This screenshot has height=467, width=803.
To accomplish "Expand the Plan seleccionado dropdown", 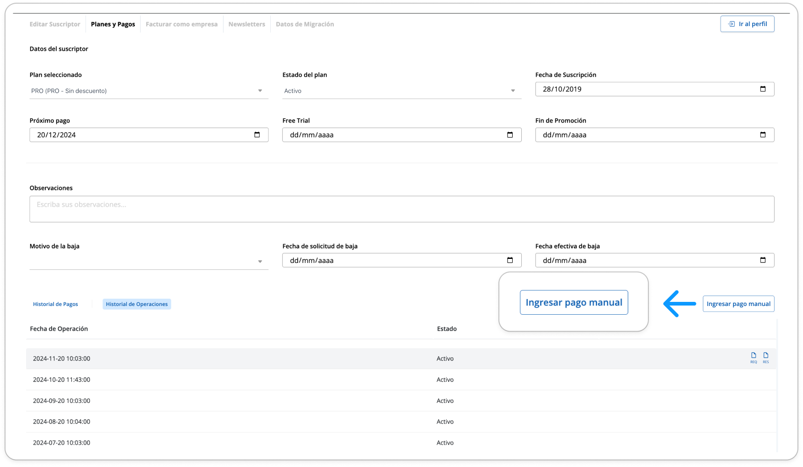I will tap(149, 91).
